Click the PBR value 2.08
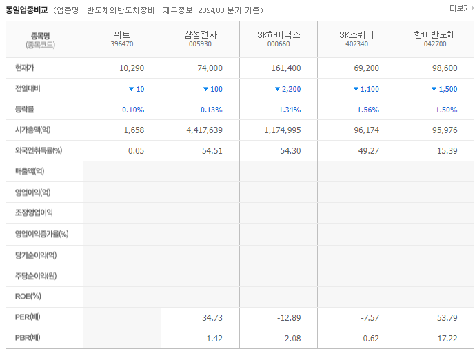 point(292,339)
